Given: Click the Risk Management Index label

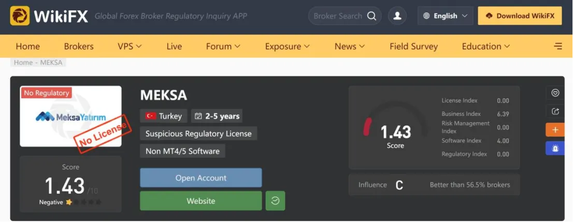Looking at the screenshot, I should tap(465, 127).
